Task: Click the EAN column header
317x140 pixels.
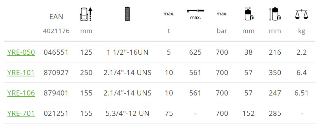Action: coord(56,16)
